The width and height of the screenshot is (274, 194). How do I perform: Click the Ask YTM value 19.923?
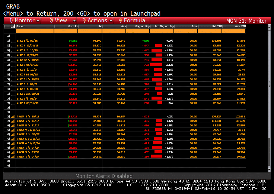click(x=241, y=157)
